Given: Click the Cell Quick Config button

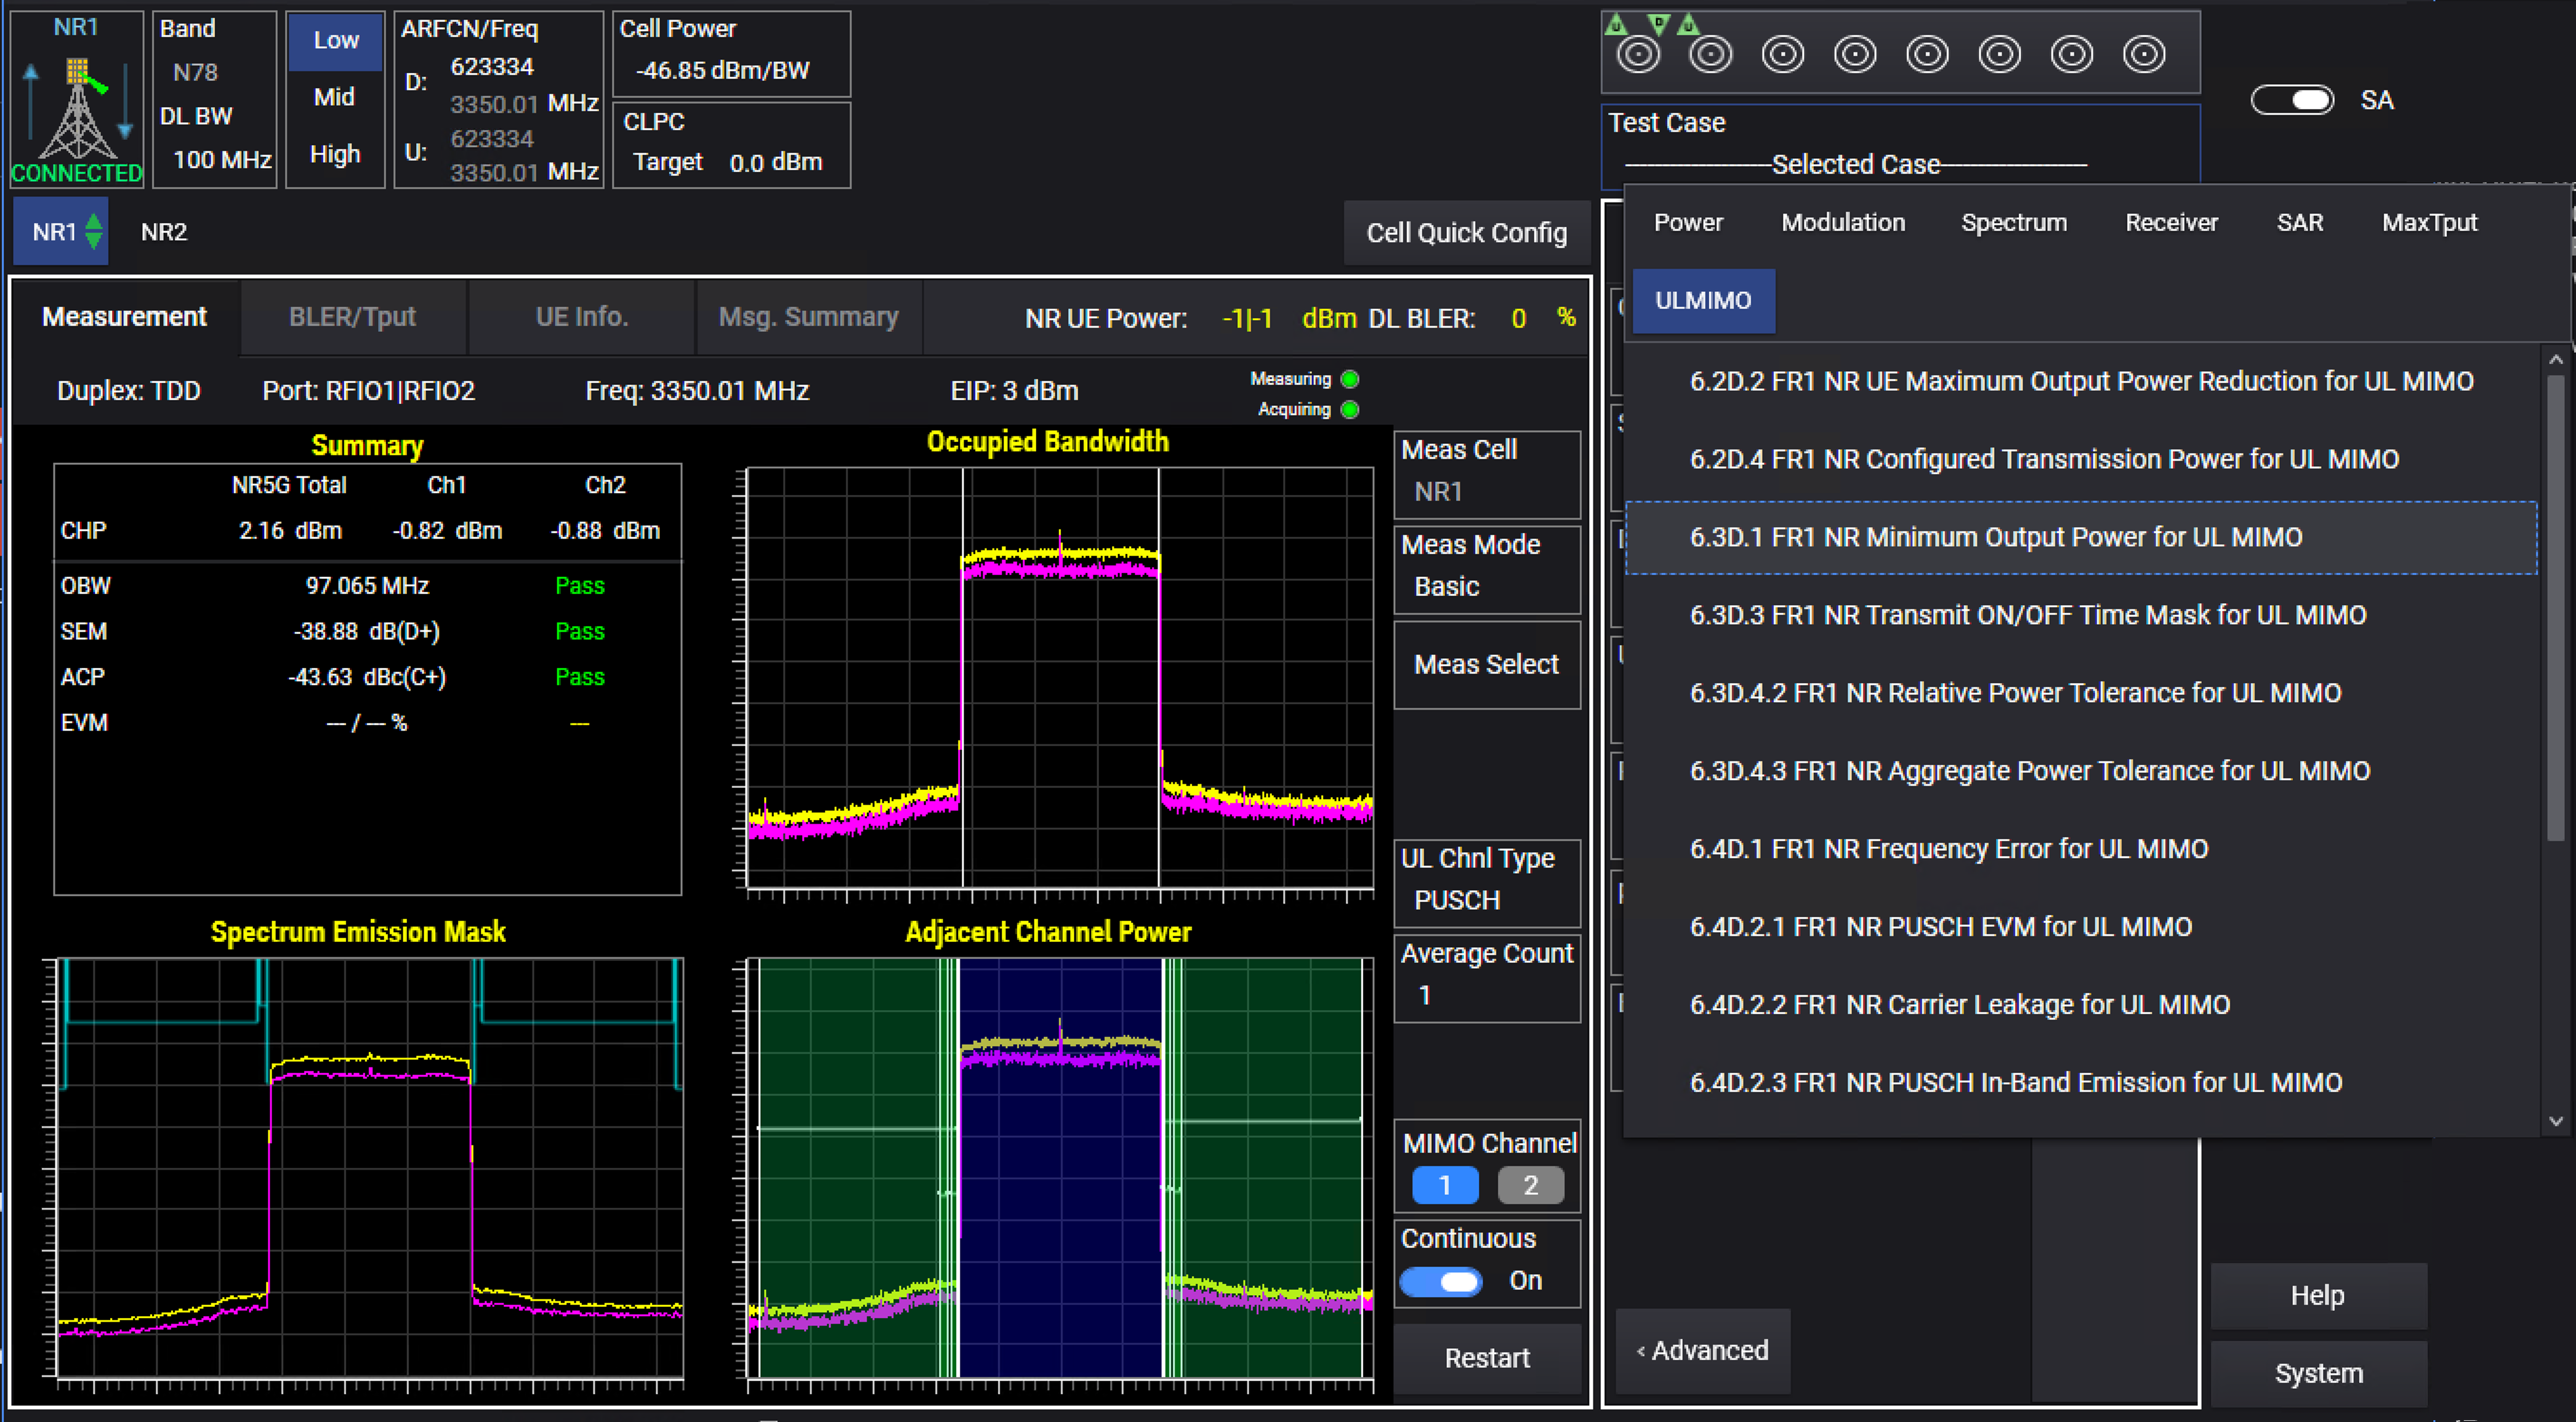Looking at the screenshot, I should coord(1466,233).
